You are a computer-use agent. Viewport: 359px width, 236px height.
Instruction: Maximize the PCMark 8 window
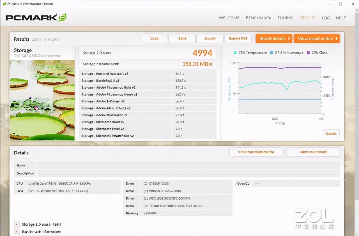[340, 4]
